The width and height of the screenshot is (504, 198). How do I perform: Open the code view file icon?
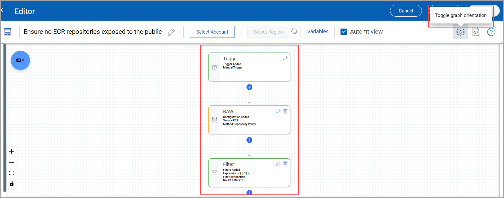coord(476,32)
